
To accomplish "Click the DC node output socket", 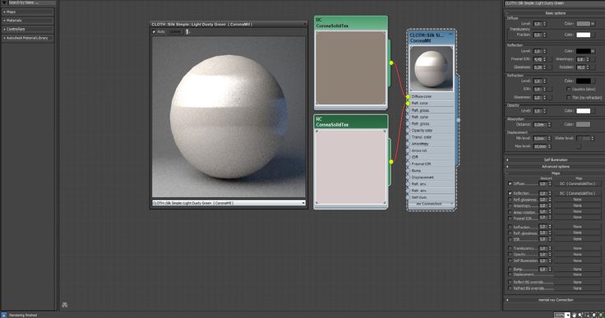I will click(390, 62).
